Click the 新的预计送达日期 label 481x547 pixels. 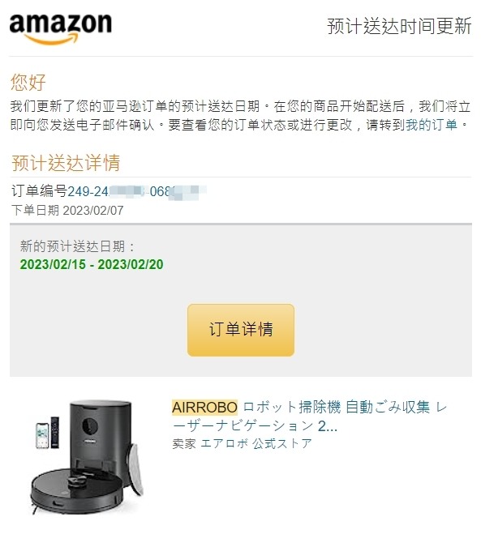[77, 246]
